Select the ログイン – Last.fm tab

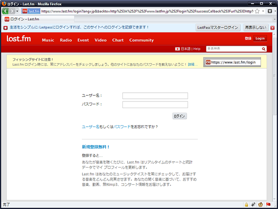coord(38,19)
